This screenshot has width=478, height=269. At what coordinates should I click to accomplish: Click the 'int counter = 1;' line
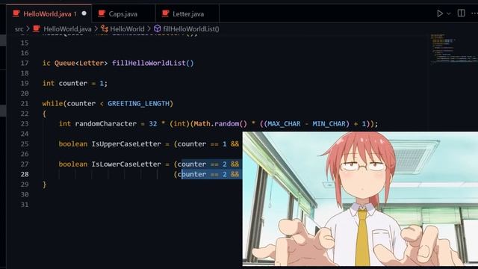pyautogui.click(x=75, y=83)
